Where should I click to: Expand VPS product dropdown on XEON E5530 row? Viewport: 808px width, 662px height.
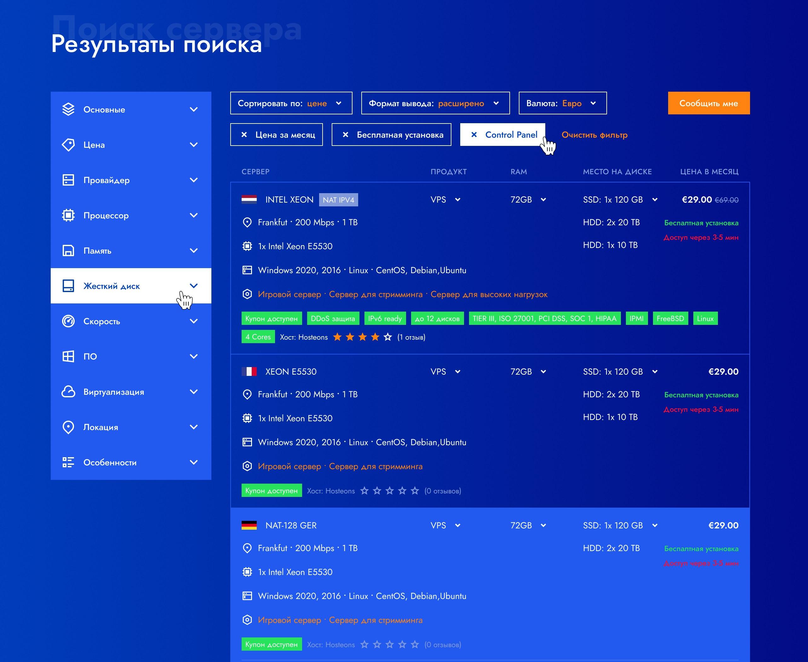(458, 371)
